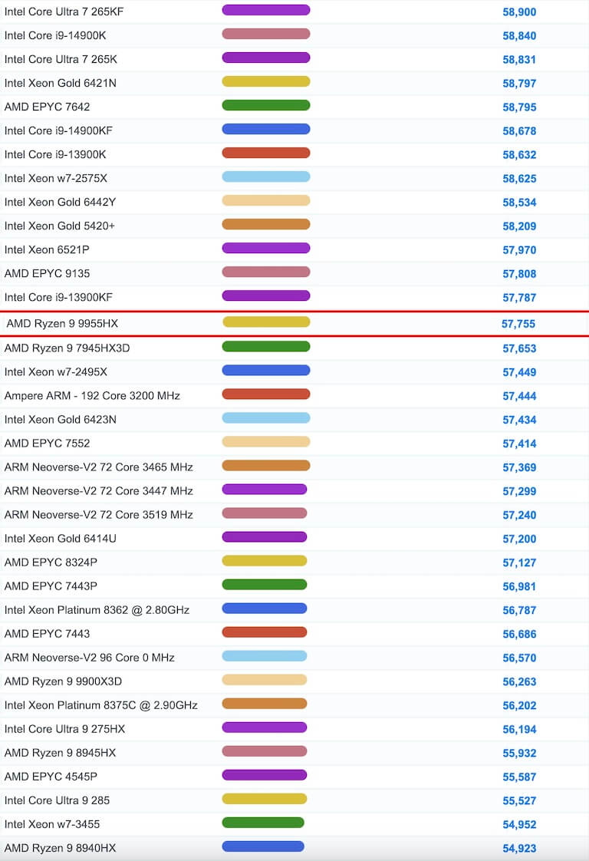The height and width of the screenshot is (861, 589).
Task: Click the AMD Ryzen 9 9900X3D name
Action: (63, 681)
